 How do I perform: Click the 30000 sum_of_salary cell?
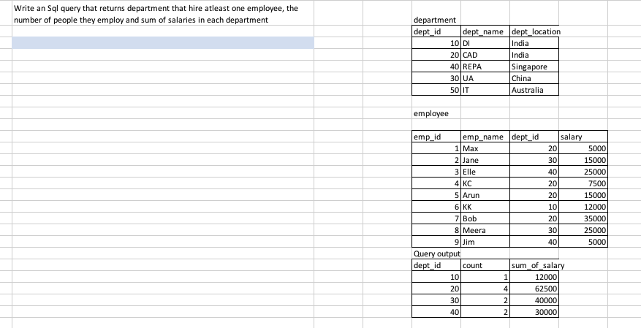point(534,312)
